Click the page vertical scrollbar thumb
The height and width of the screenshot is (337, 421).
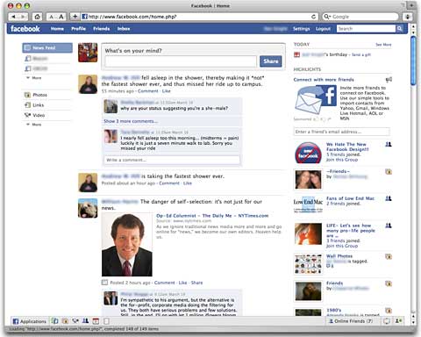click(413, 60)
